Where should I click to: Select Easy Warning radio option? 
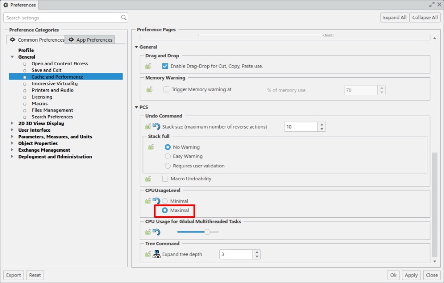click(167, 156)
